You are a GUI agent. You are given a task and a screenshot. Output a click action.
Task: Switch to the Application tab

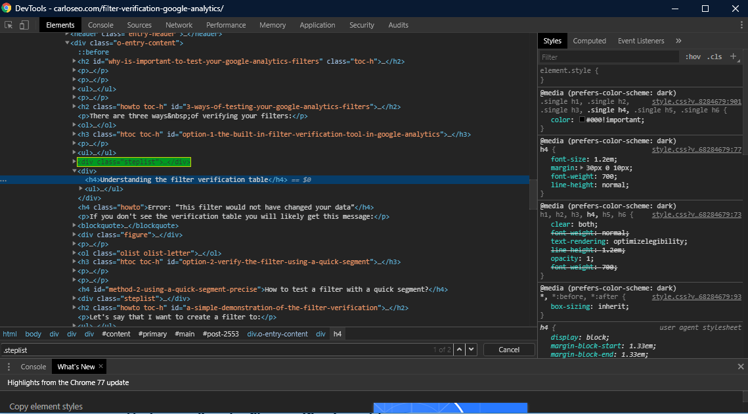(x=317, y=25)
